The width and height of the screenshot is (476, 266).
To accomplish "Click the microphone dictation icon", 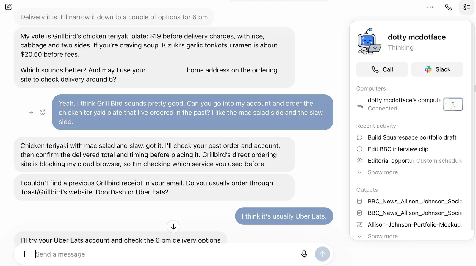I will [x=304, y=254].
